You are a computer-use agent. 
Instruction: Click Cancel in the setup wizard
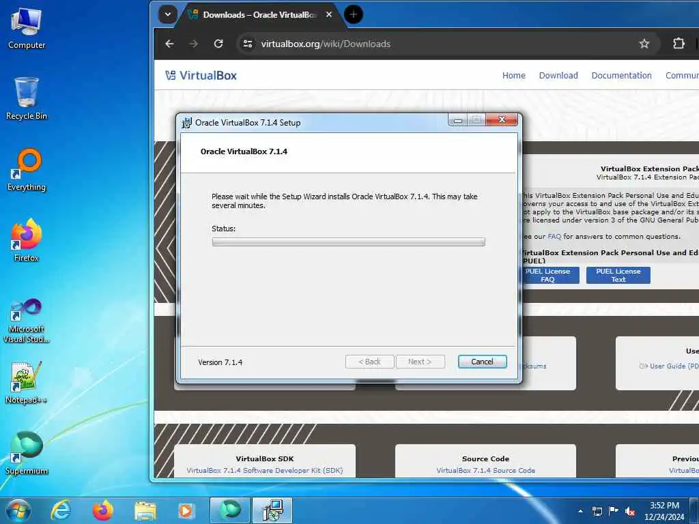[x=482, y=362]
